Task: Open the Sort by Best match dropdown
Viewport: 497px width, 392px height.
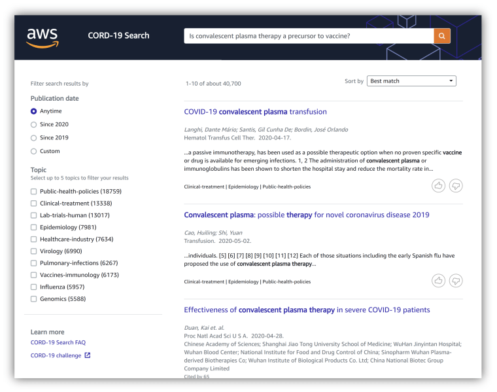Action: click(x=411, y=81)
